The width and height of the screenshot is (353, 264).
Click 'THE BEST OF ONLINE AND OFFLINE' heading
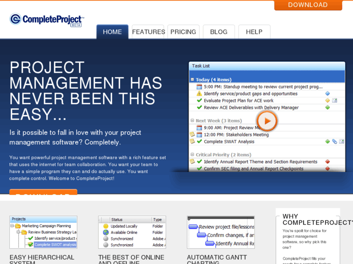(x=131, y=260)
